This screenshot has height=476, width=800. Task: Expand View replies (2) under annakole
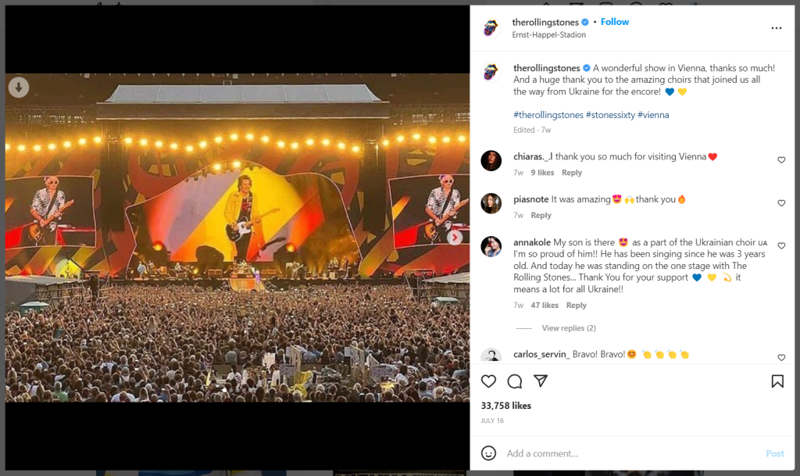point(568,328)
